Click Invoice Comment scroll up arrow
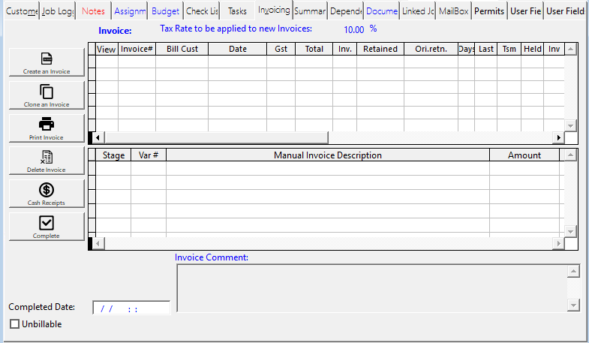This screenshot has height=343, width=589. click(x=573, y=271)
